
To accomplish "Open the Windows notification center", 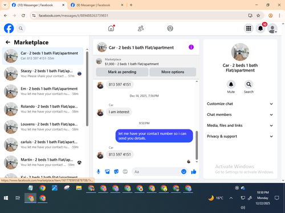I will pos(277,198).
